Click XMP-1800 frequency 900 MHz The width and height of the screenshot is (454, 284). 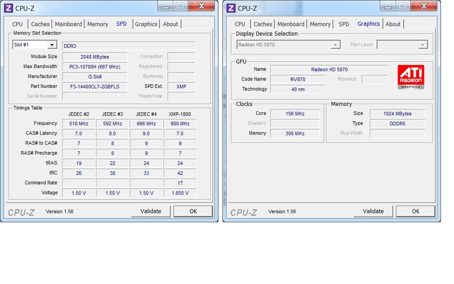[180, 124]
